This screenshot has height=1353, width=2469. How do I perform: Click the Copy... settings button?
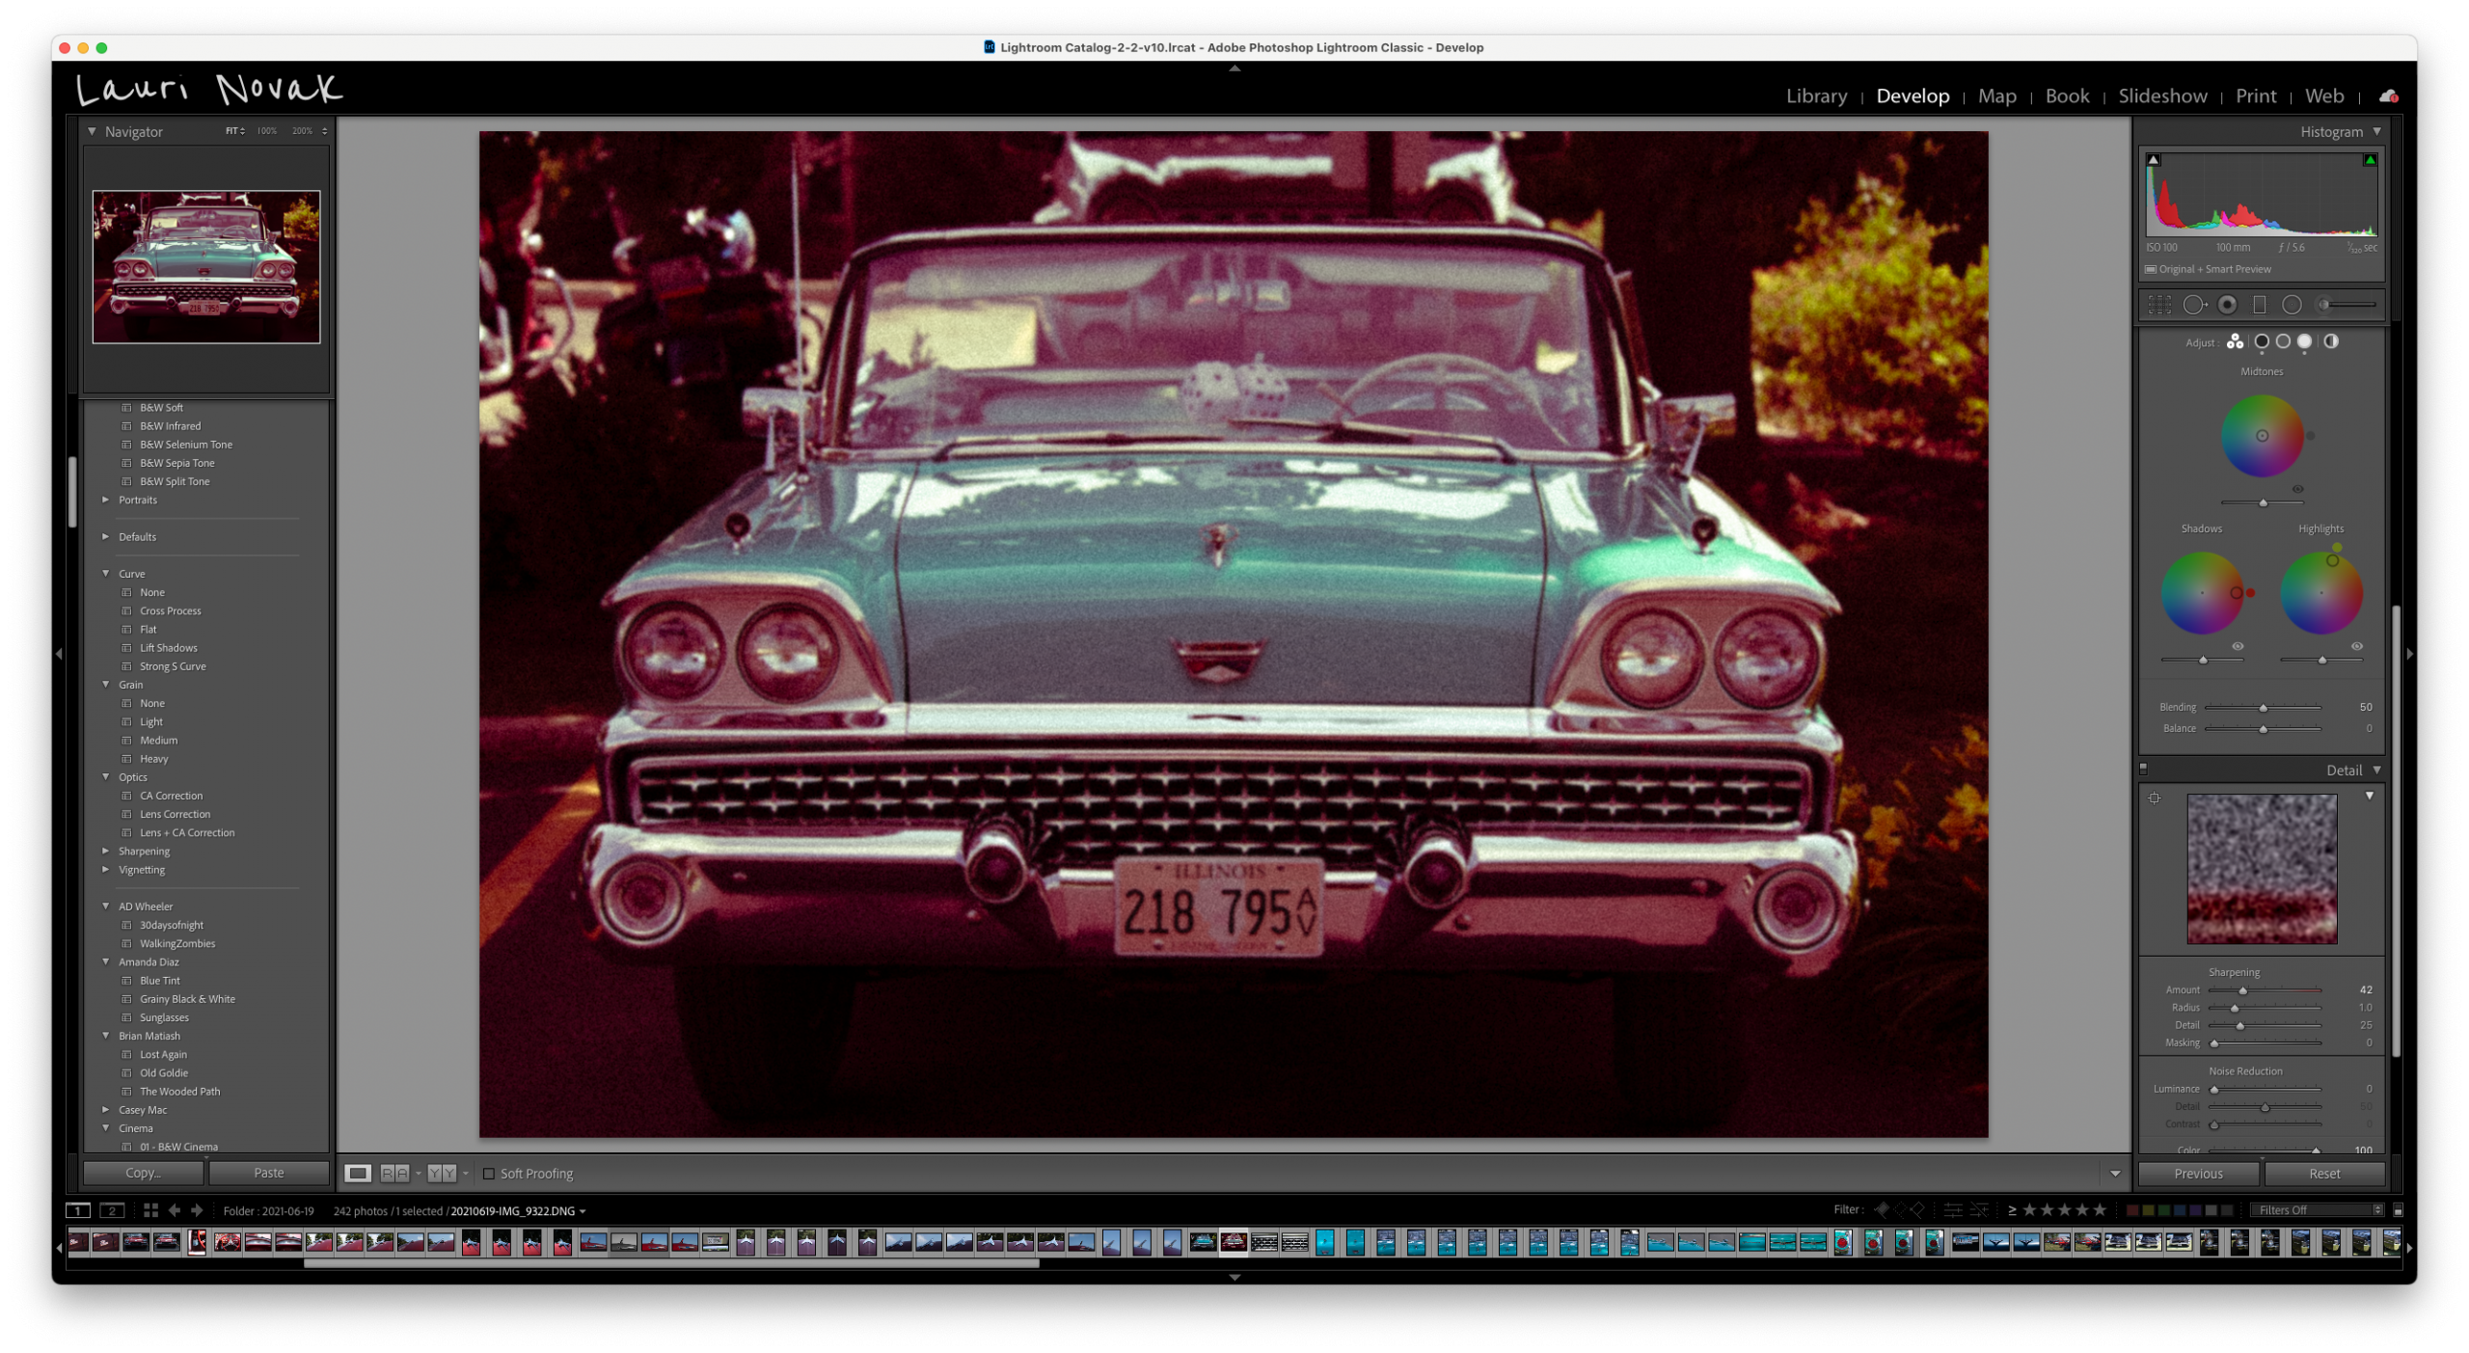144,1173
